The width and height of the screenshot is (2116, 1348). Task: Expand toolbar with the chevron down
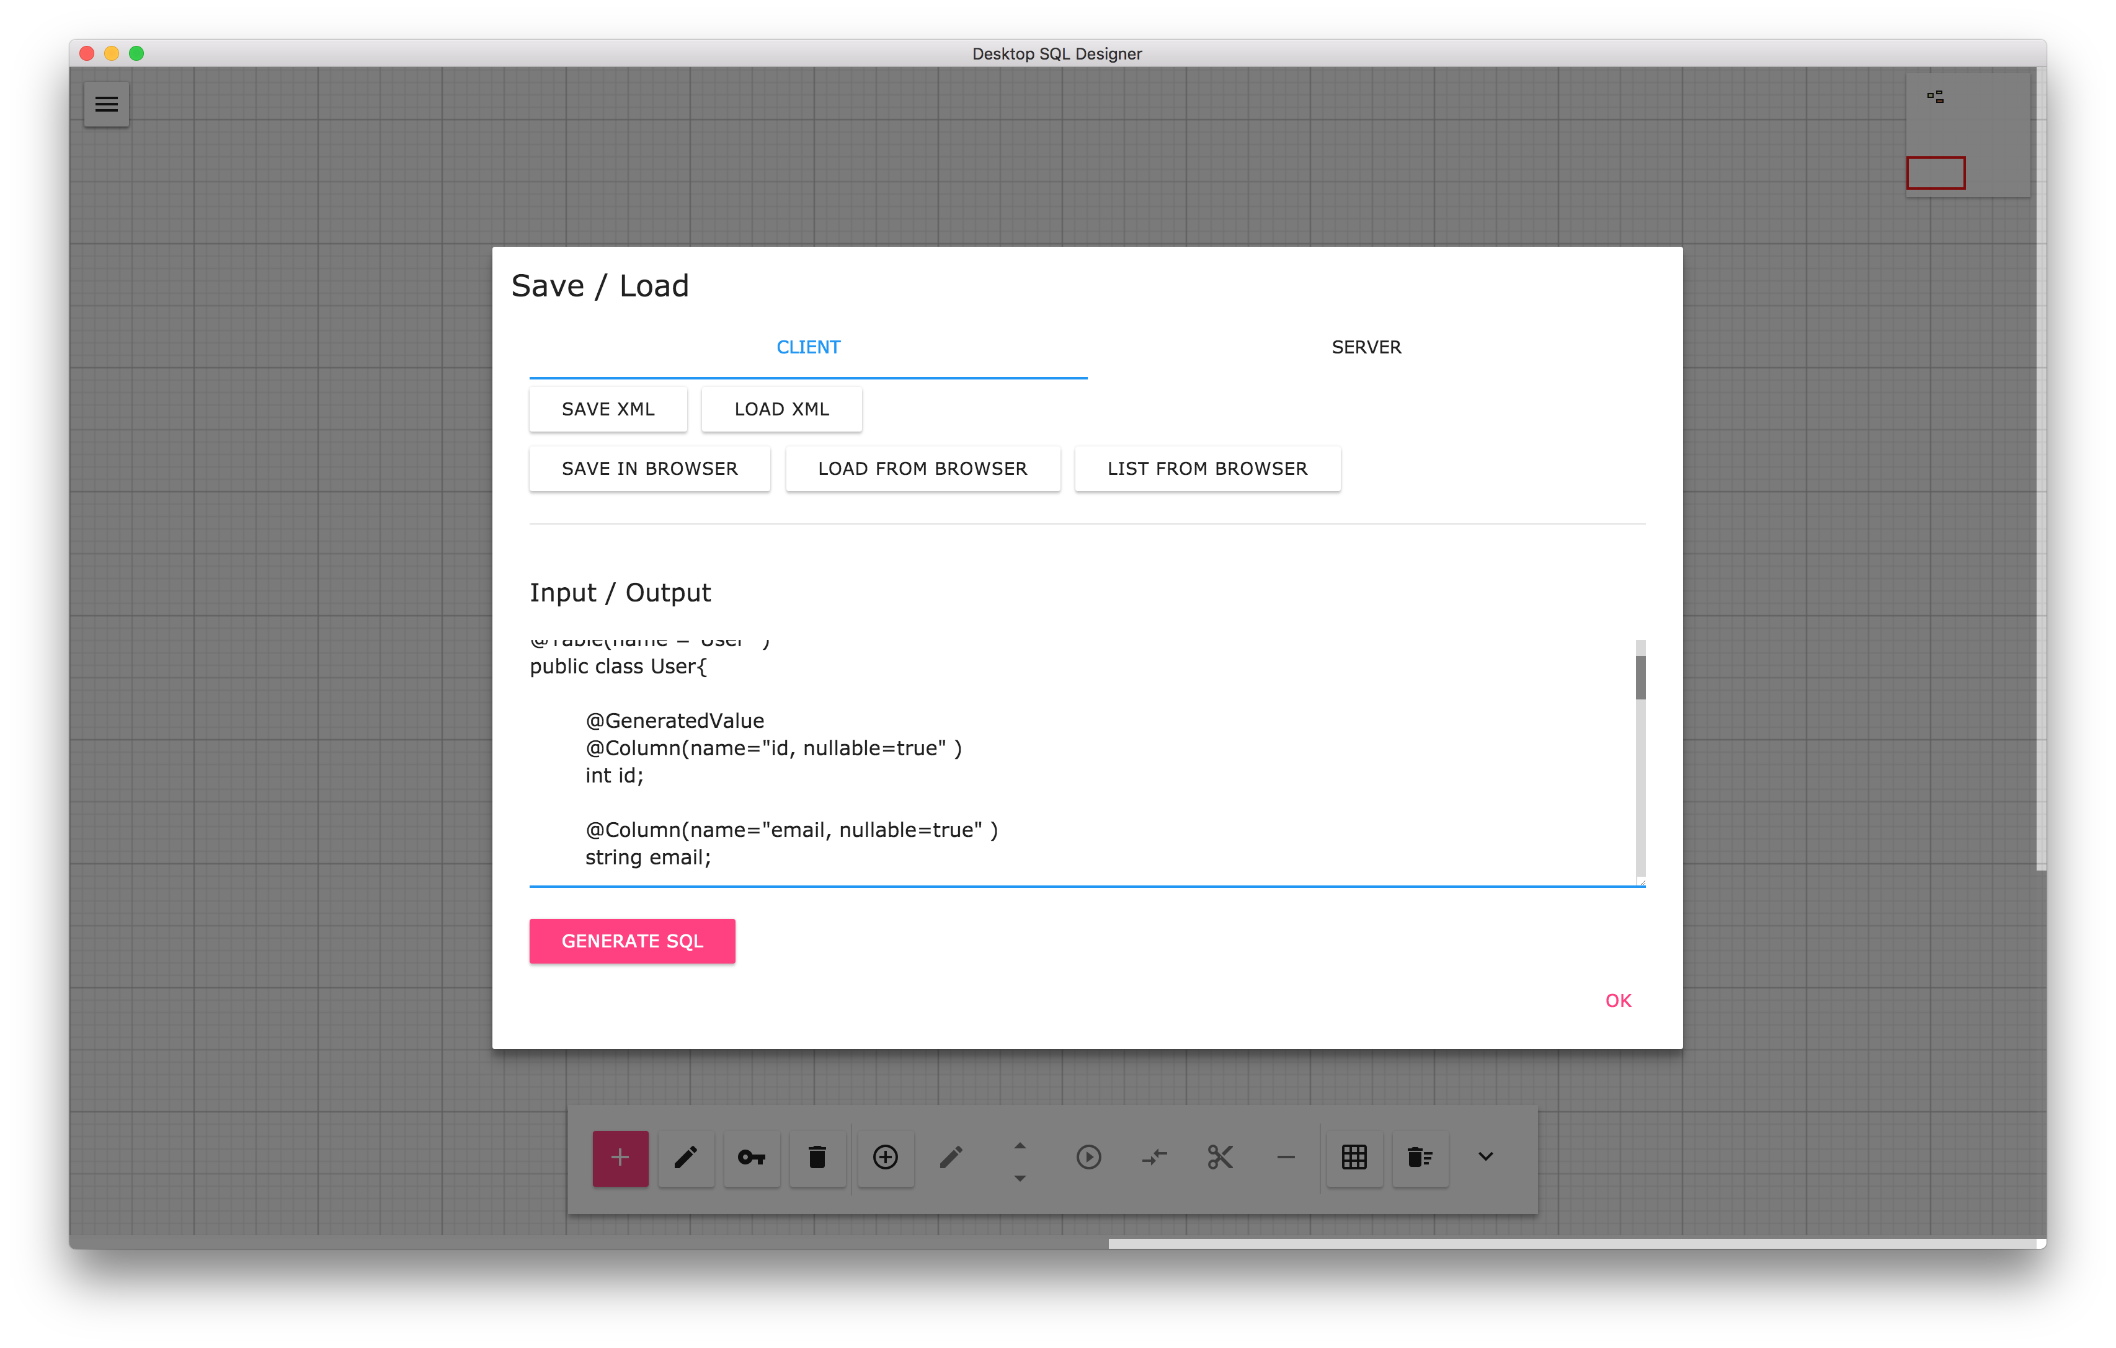click(1485, 1156)
